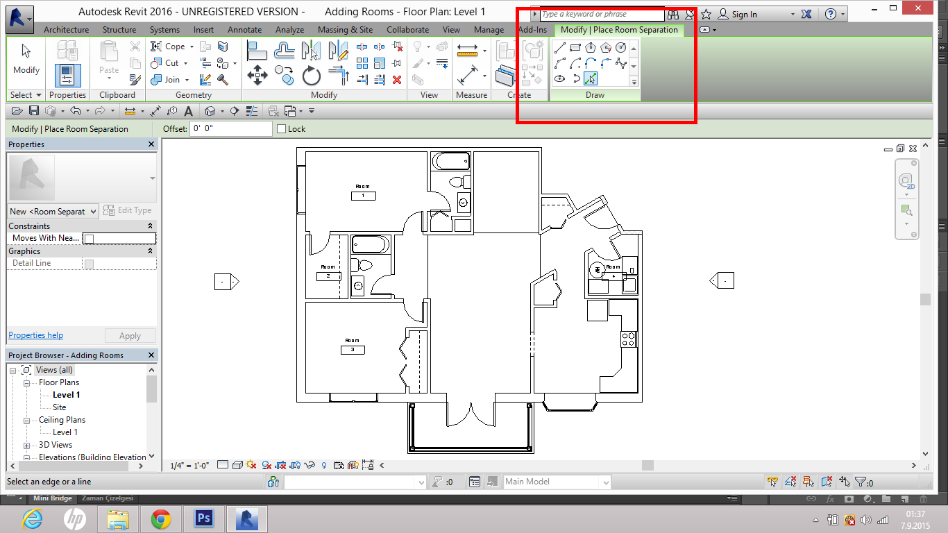Open the Collaborate ribbon tab

tap(408, 30)
